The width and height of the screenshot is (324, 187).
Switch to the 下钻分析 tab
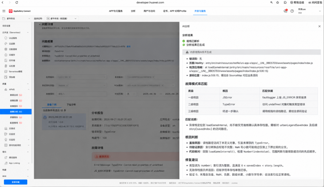pos(71,104)
